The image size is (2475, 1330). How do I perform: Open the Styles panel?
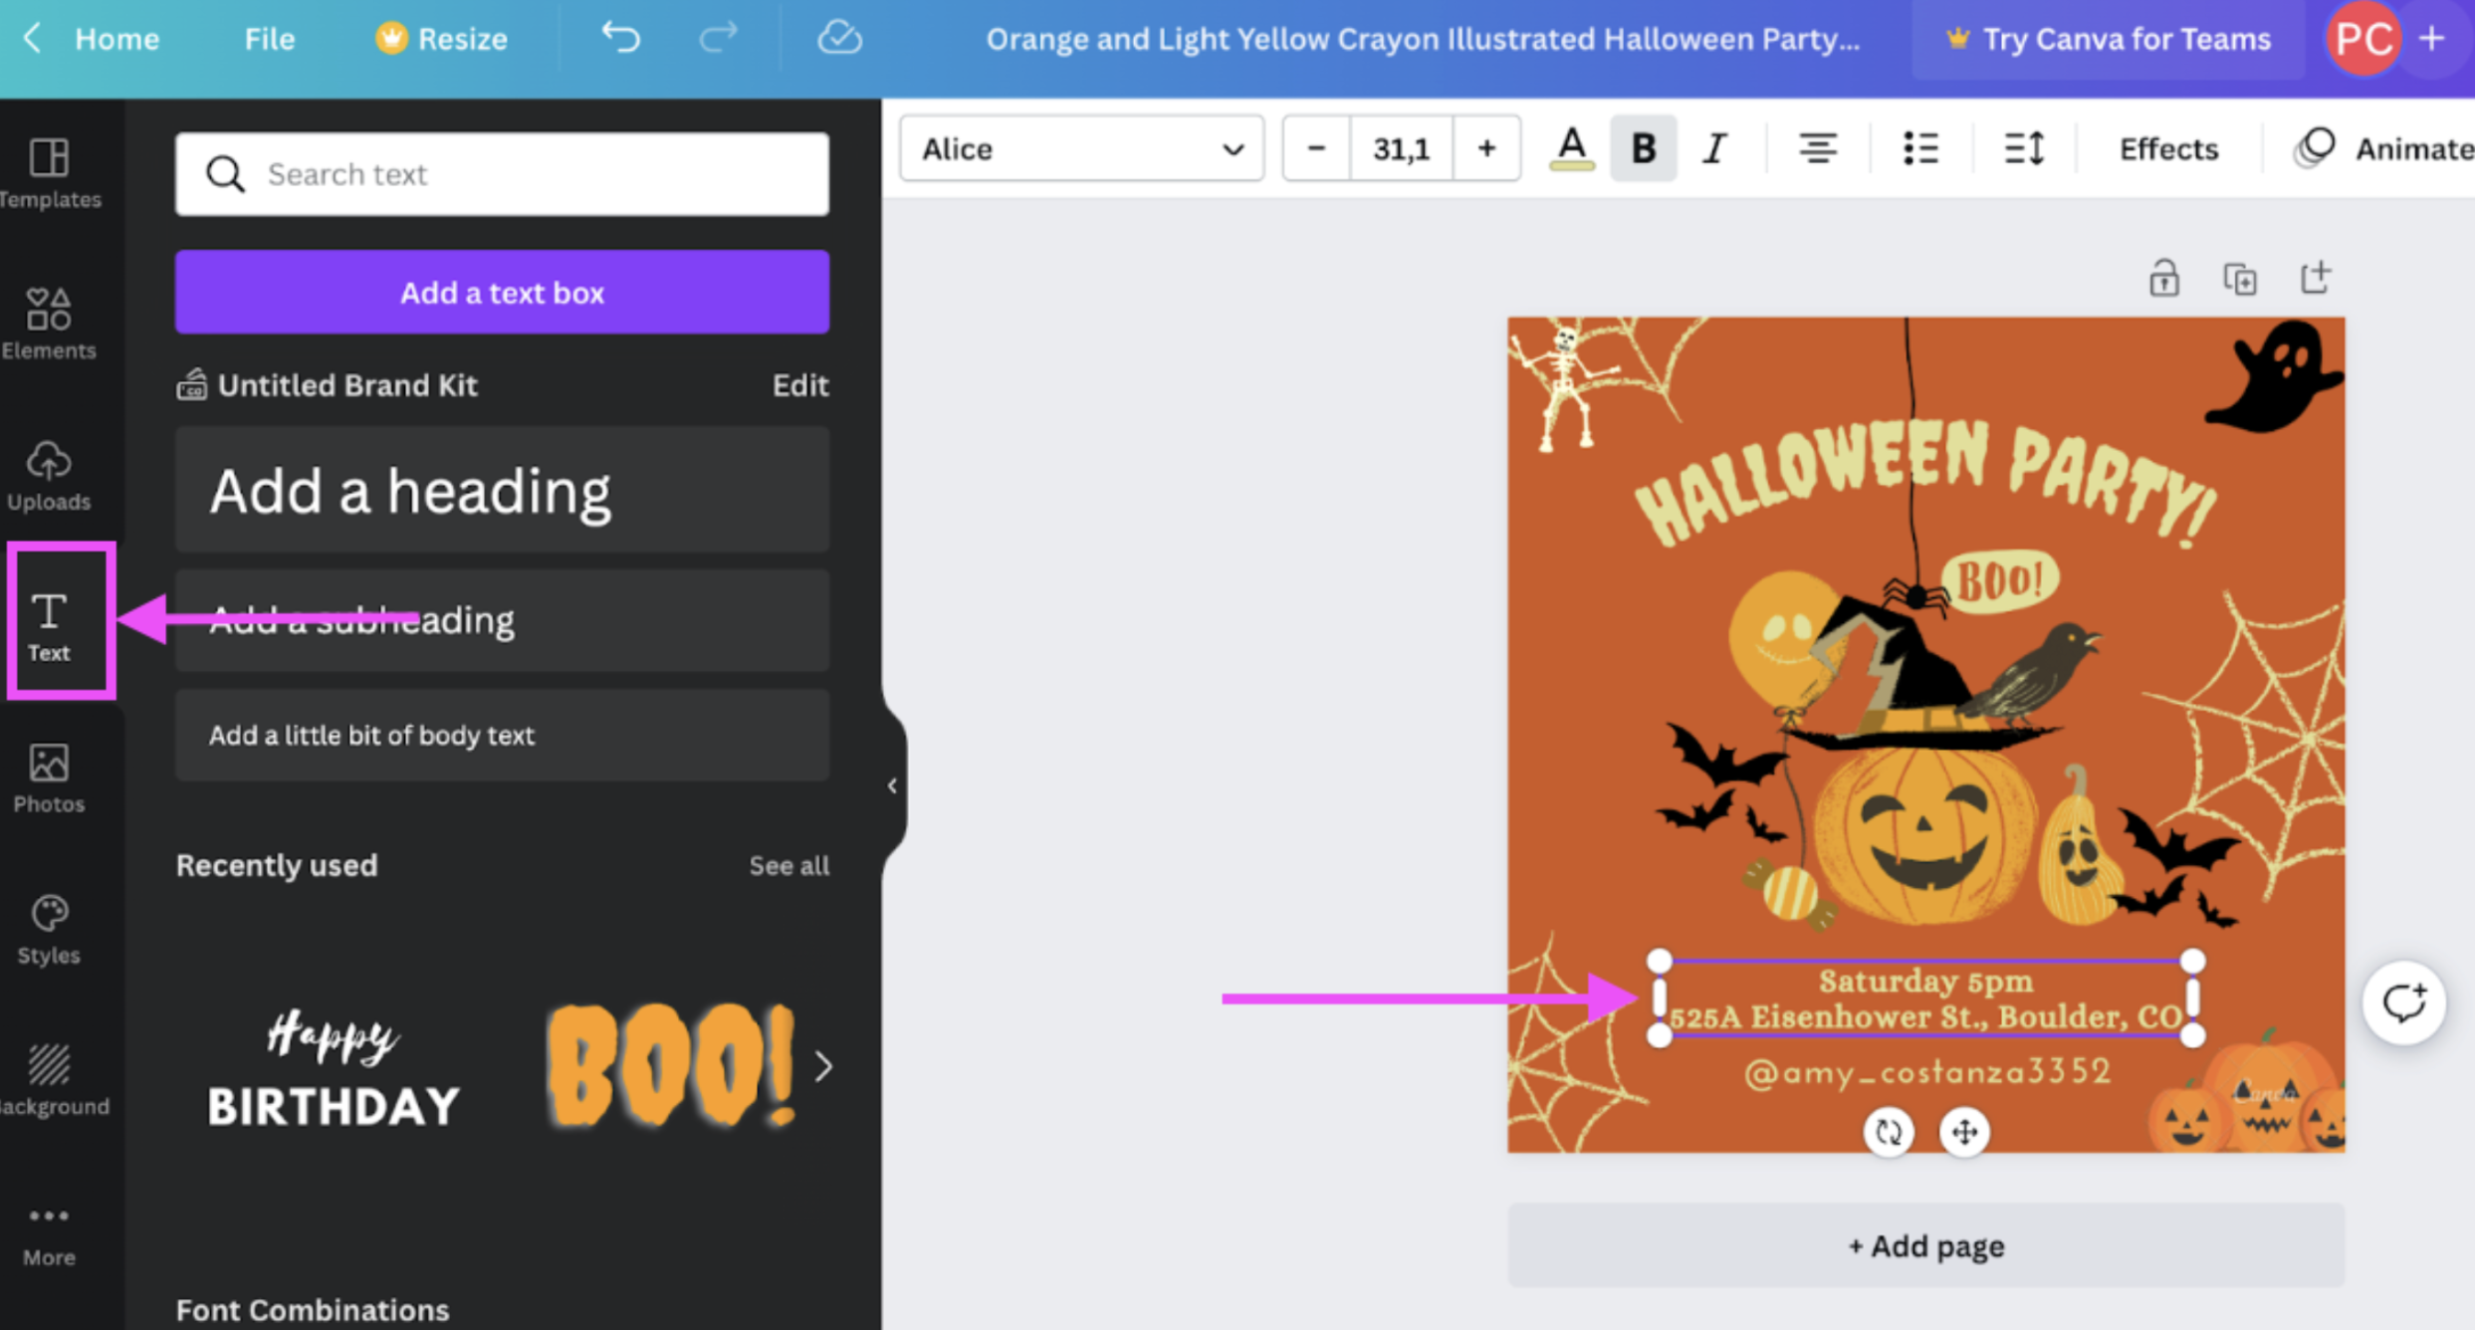pos(49,930)
